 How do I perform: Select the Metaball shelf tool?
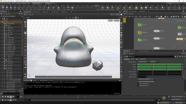[68, 8]
